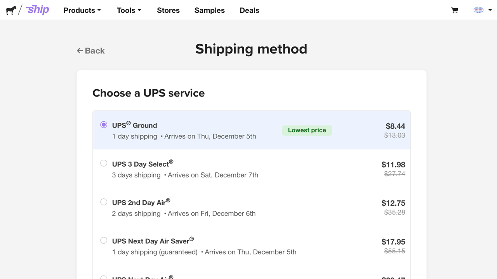Pick UPS Next Day Air Saver radio
The image size is (497, 279).
(104, 241)
